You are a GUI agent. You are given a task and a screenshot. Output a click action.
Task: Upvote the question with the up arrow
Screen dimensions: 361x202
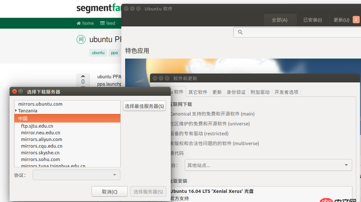[83, 76]
